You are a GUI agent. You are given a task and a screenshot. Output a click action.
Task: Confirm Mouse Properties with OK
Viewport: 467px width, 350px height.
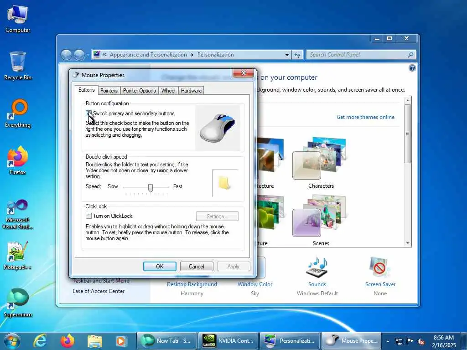[160, 266]
